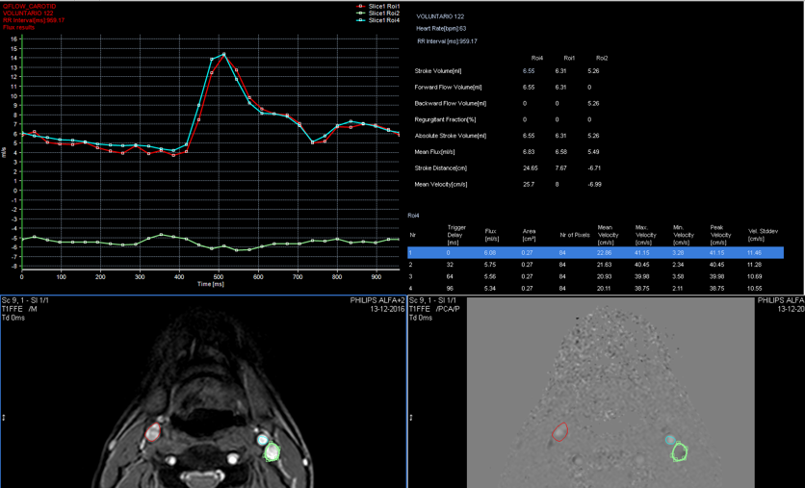Click the Stroke Distance value 24.65
Viewport: 805px width, 488px height.
531,167
